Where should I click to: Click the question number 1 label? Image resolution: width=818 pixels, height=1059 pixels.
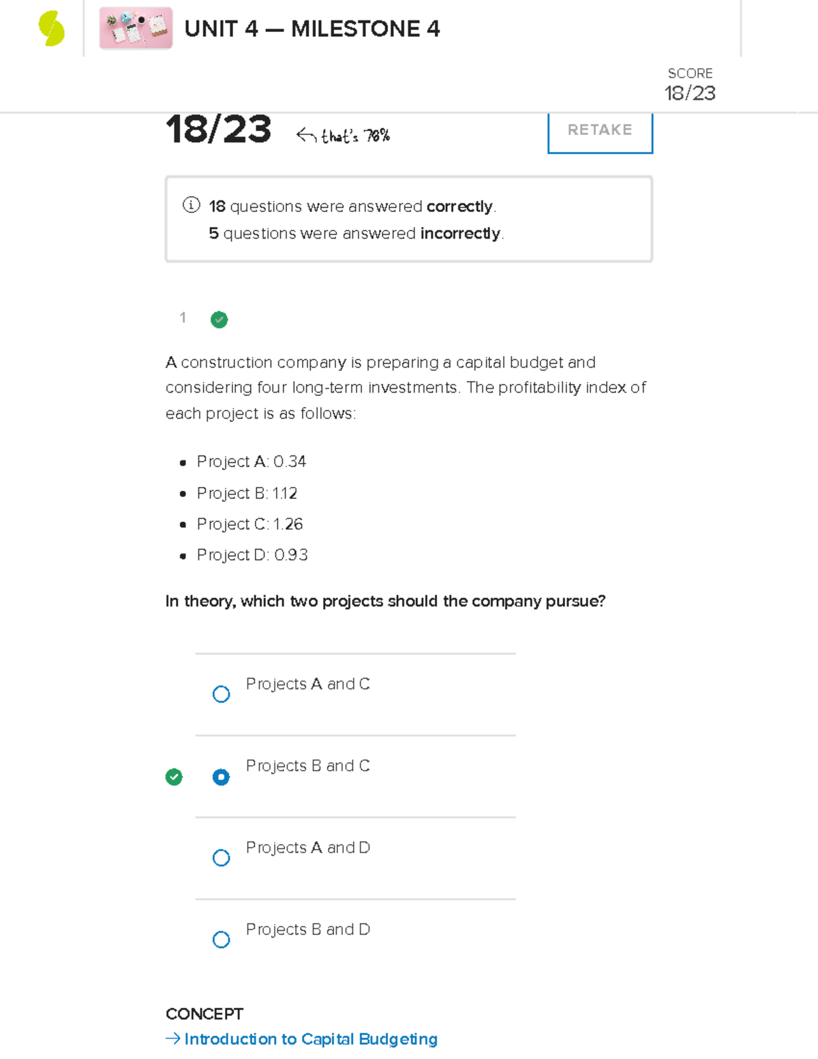point(183,317)
